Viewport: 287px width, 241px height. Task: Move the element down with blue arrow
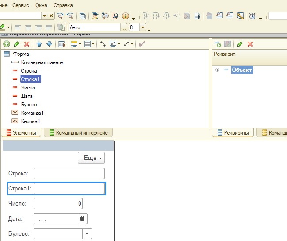(x=50, y=44)
